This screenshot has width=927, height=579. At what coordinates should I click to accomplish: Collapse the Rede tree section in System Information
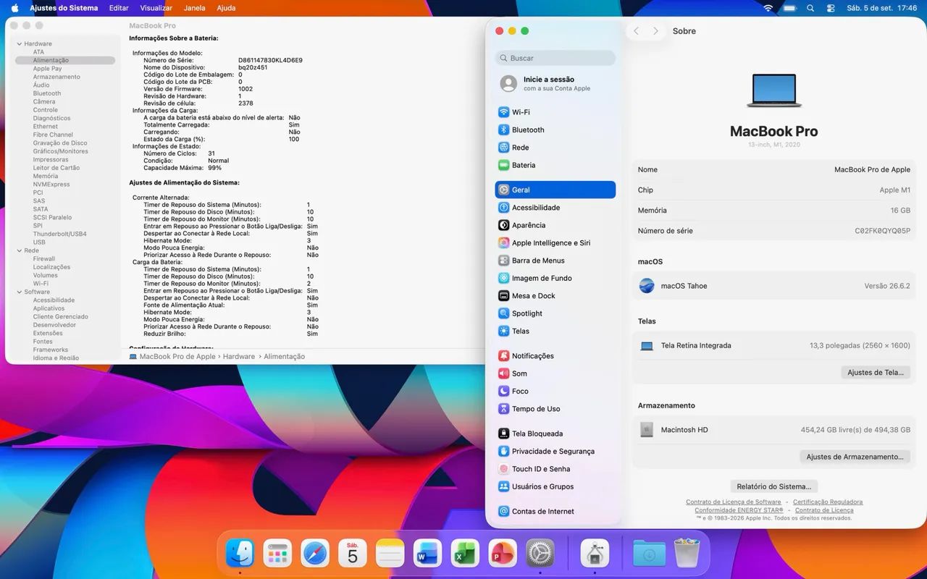pyautogui.click(x=19, y=250)
